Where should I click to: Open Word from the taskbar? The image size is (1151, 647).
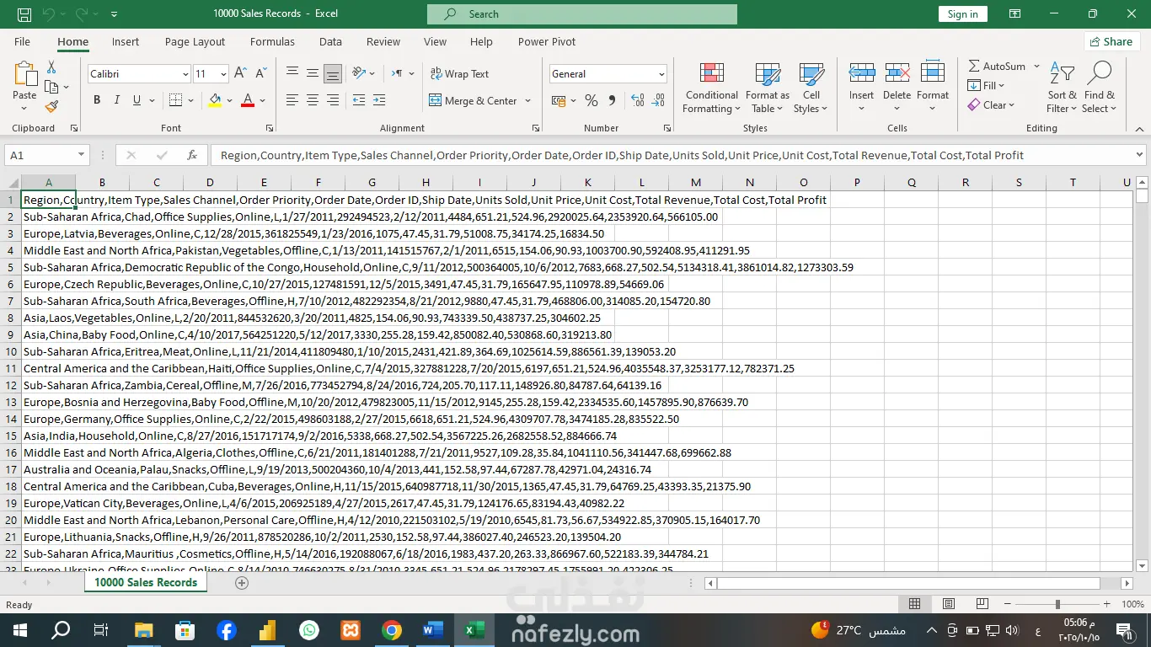click(x=433, y=630)
